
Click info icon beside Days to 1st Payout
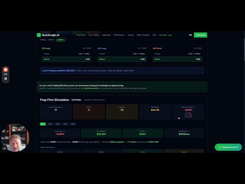click(x=55, y=147)
